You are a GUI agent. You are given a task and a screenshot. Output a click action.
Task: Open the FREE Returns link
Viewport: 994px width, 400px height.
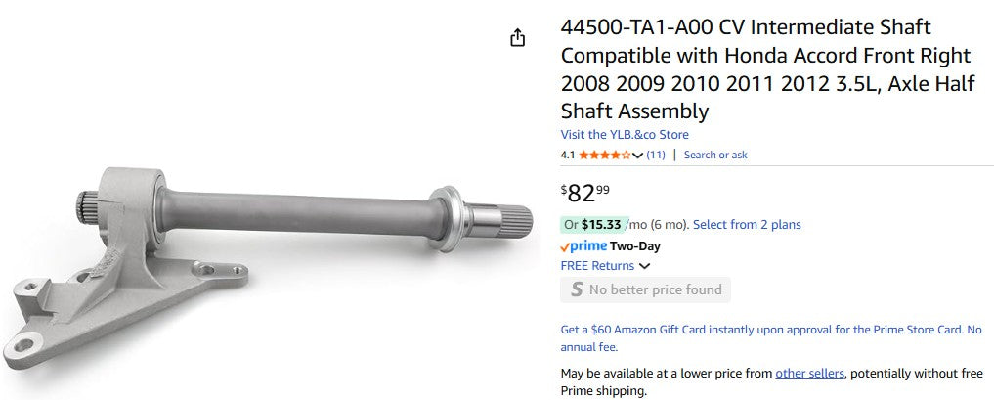[597, 266]
